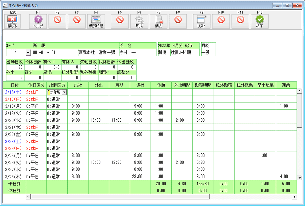This screenshot has height=206, width=305.
Task: Click the disabled F8 toolbar icon
Action: pos(178,21)
